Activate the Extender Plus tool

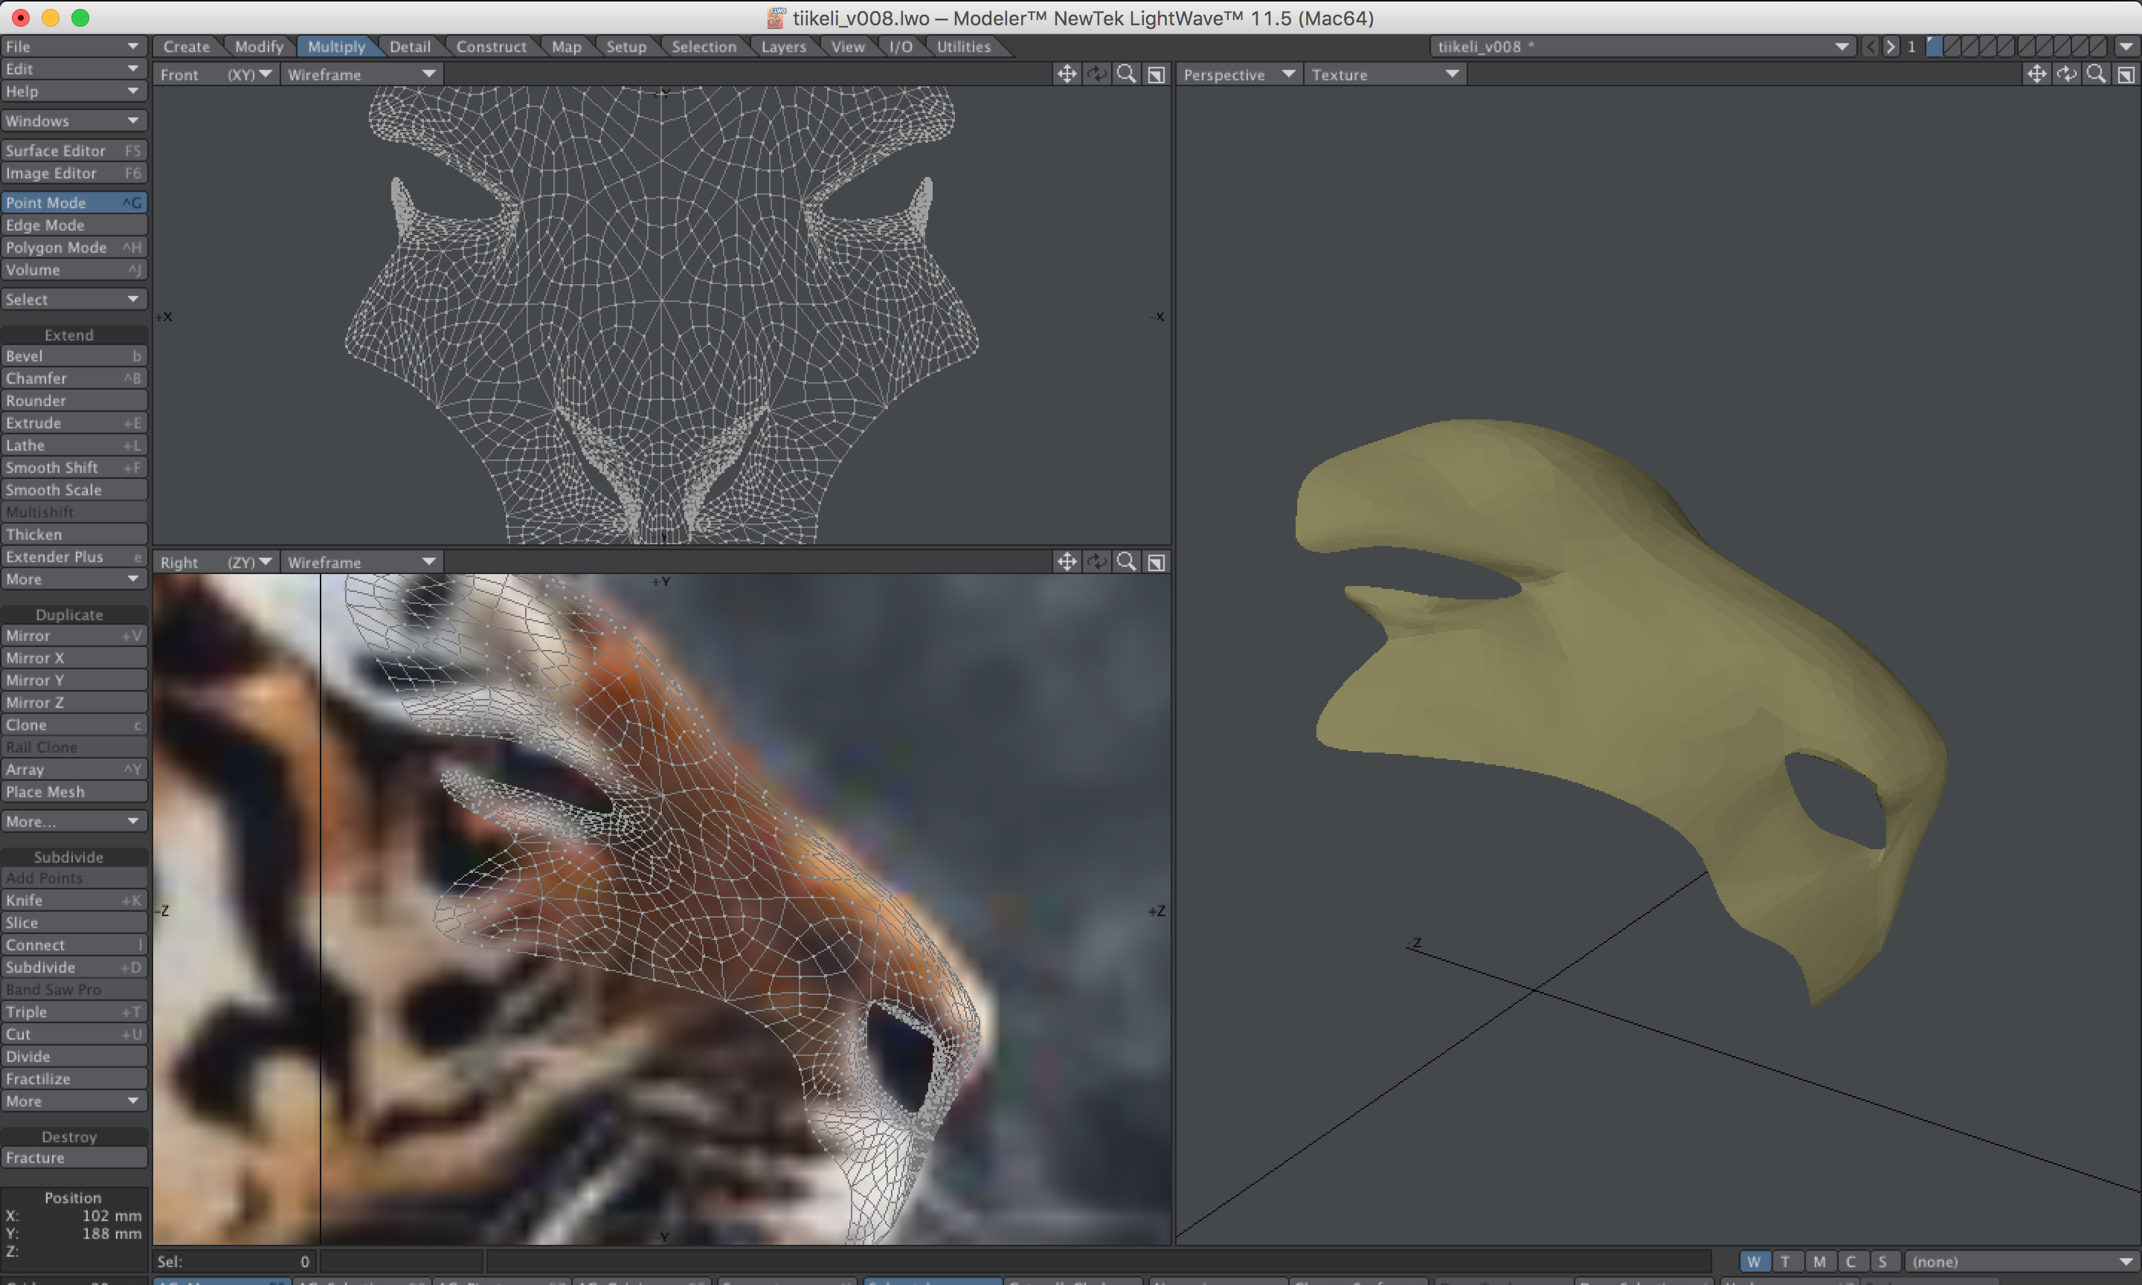(x=74, y=556)
